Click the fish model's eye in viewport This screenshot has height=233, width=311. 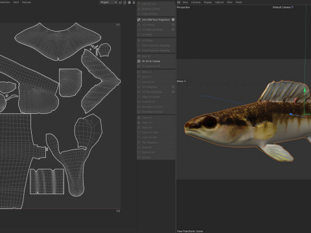(x=209, y=122)
